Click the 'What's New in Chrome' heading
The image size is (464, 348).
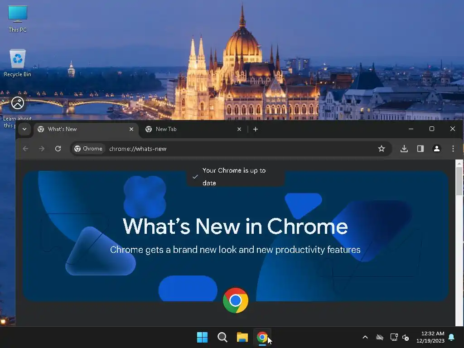[235, 226]
